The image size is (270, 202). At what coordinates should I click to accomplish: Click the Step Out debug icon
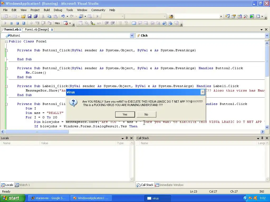coord(49,23)
